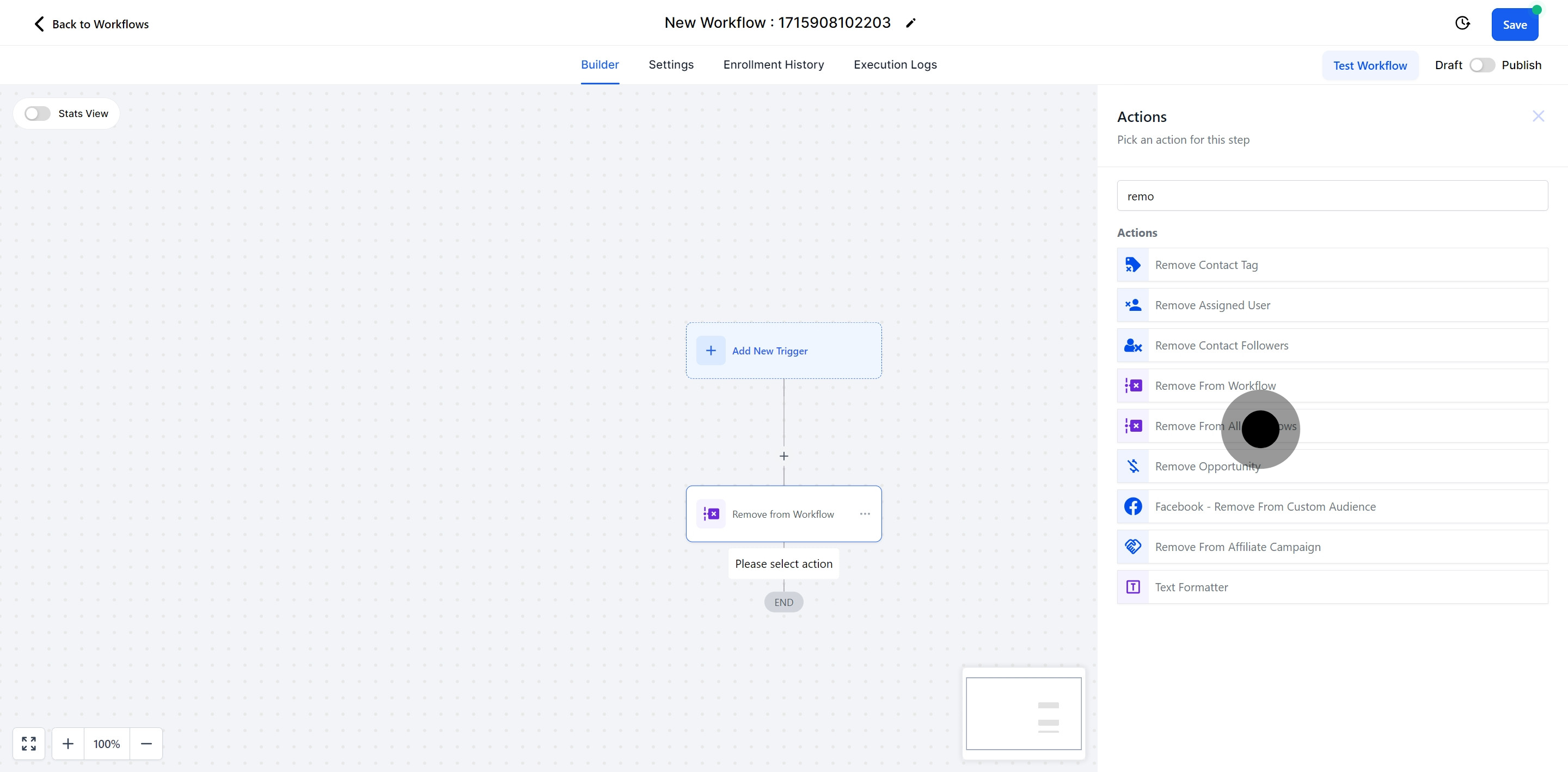Open the Remove from Workflow node options menu

click(865, 514)
